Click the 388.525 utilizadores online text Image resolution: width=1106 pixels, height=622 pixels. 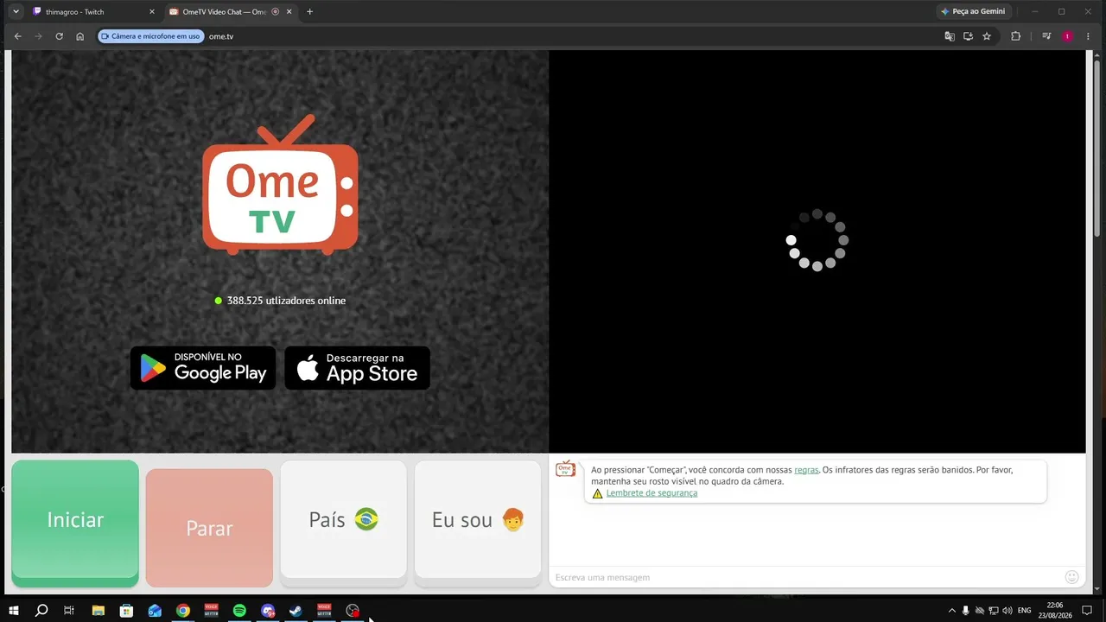click(x=286, y=301)
